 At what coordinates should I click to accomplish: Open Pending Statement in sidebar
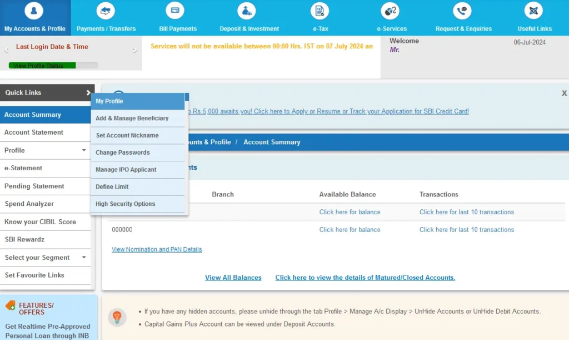click(x=46, y=186)
